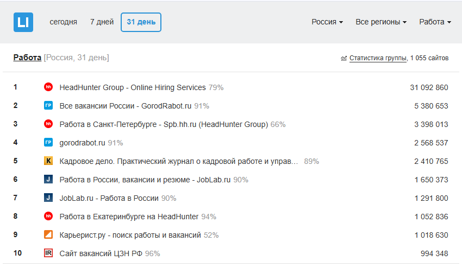Click the 66% share for Spb.hh.ru
This screenshot has width=462, height=267.
point(278,125)
